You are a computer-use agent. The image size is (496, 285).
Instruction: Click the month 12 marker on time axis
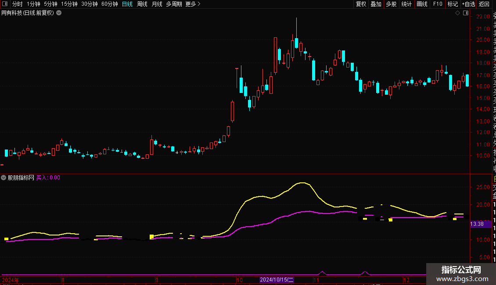(x=406, y=280)
